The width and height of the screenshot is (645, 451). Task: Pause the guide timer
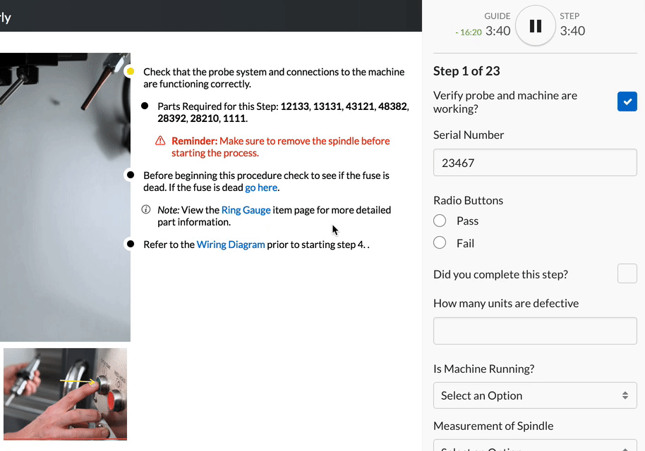coord(536,26)
